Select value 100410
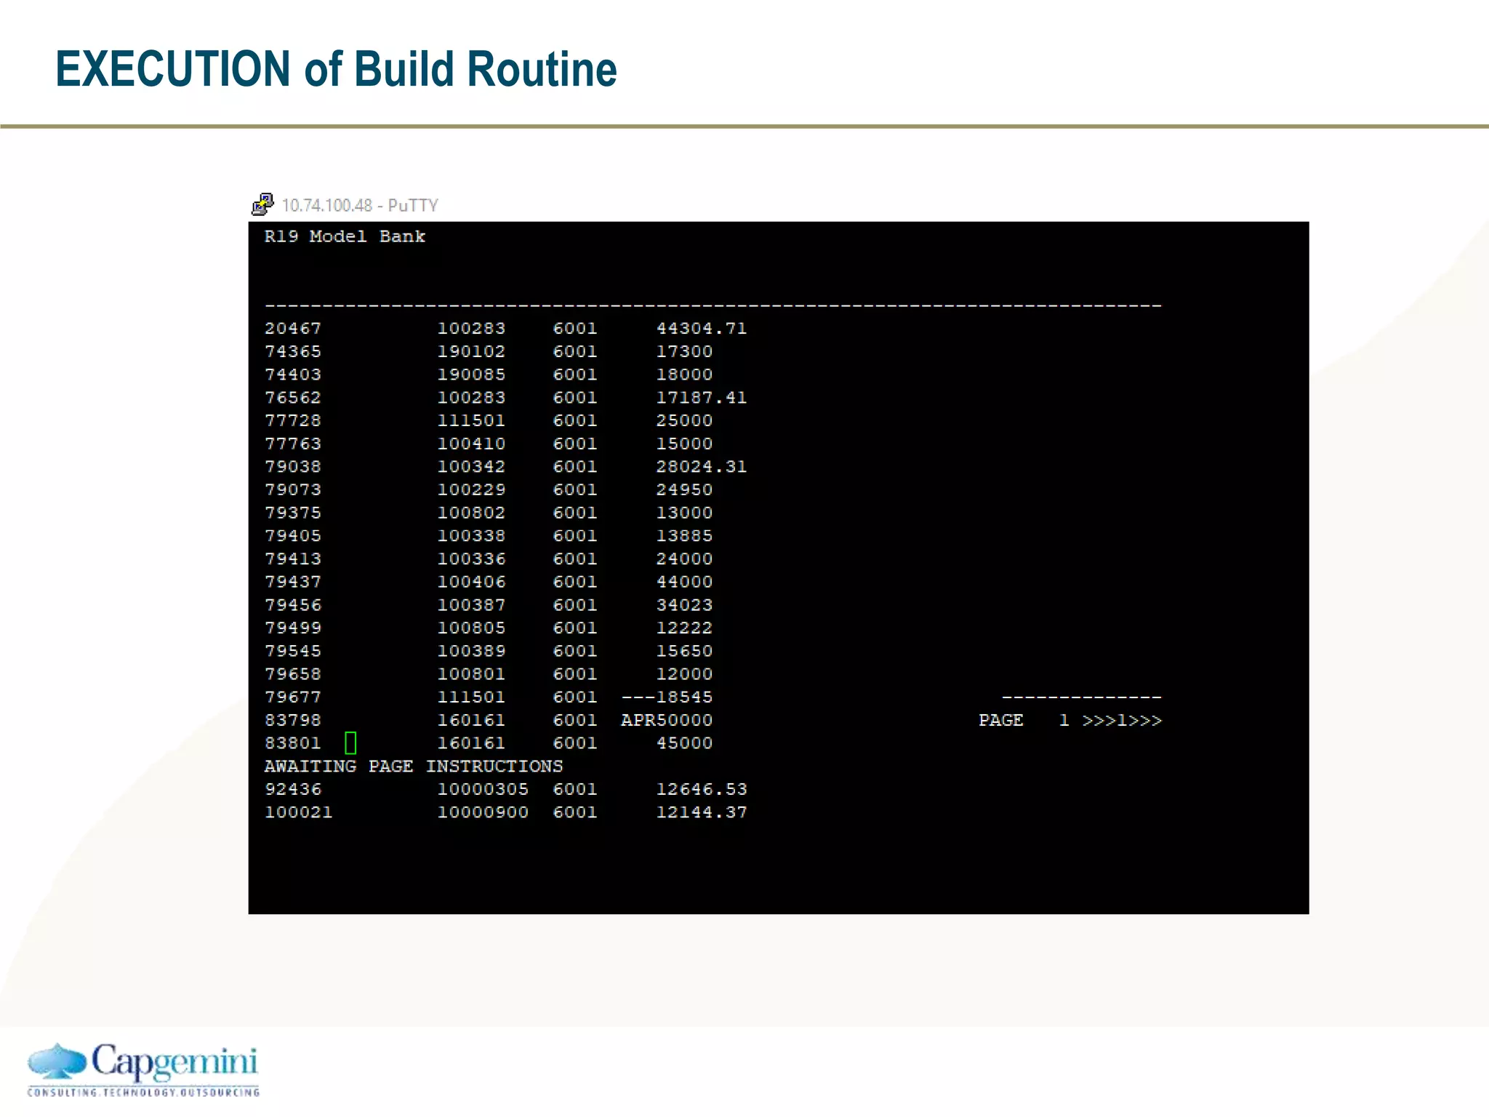This screenshot has height=1117, width=1489. point(471,444)
